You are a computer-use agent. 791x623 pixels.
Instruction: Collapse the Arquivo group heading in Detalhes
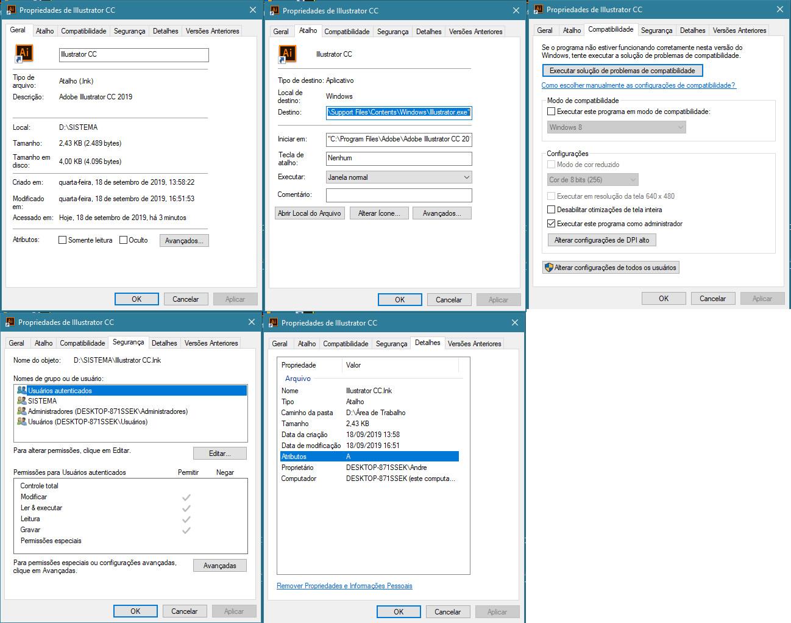(x=298, y=379)
